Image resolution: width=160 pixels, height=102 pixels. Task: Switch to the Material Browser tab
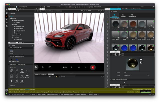pos(126,9)
